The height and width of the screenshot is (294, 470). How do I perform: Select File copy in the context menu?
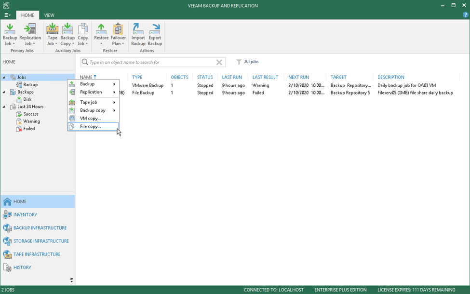[92, 126]
